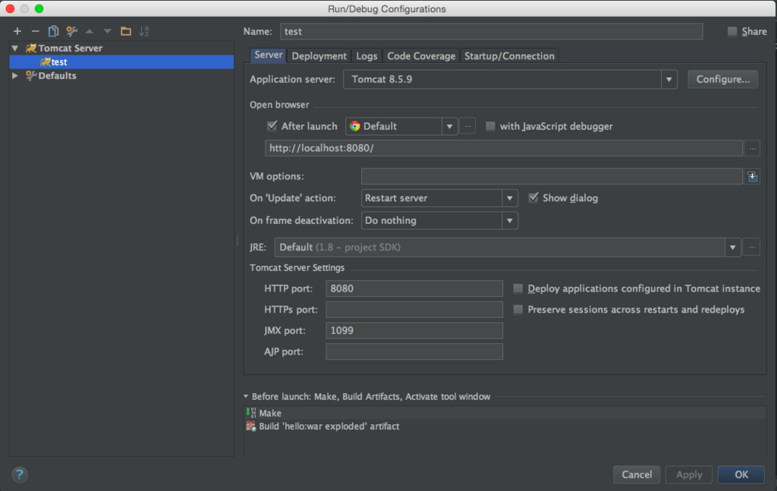Move the configuration up with the arrow
The width and height of the screenshot is (777, 491).
pyautogui.click(x=90, y=31)
